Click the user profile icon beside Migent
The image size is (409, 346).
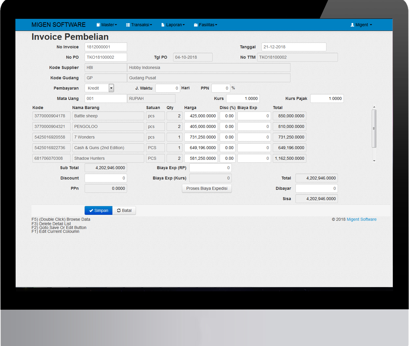352,25
